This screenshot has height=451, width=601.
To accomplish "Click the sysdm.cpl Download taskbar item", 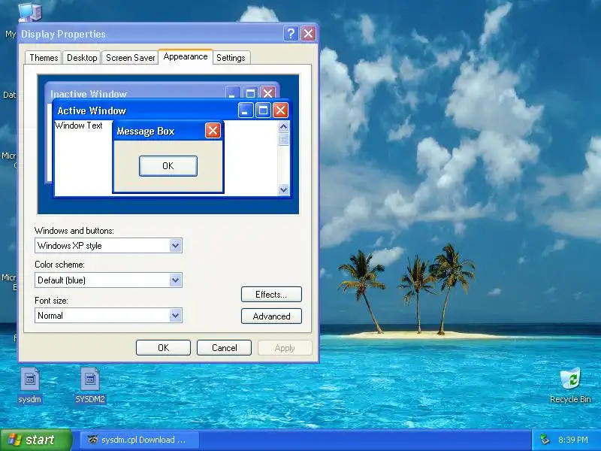I will (x=140, y=440).
